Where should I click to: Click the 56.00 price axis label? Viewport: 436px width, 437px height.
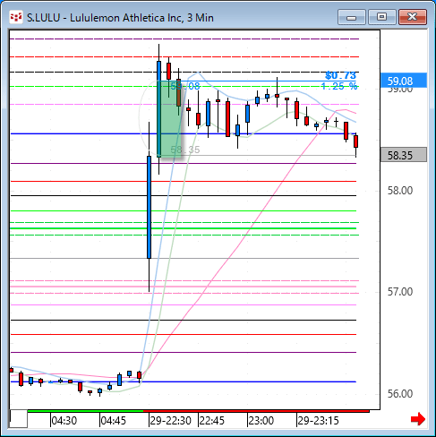pyautogui.click(x=400, y=394)
